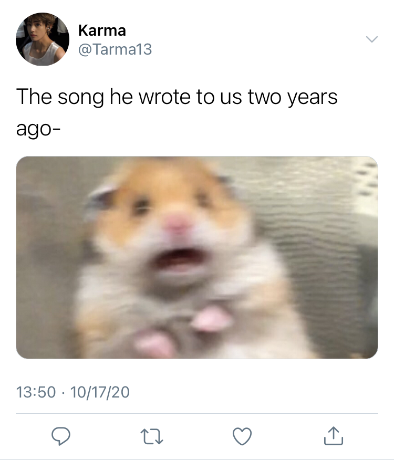The width and height of the screenshot is (394, 460).
Task: Toggle retweet on Karma's post
Action: click(x=151, y=436)
